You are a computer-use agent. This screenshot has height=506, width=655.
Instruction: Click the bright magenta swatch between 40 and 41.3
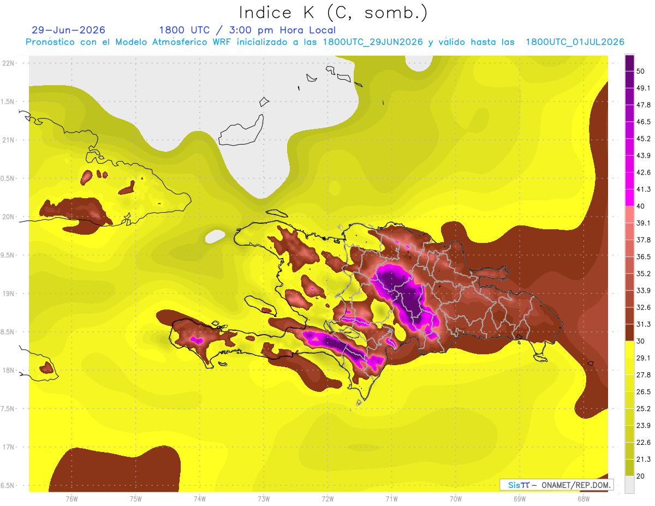pyautogui.click(x=629, y=198)
